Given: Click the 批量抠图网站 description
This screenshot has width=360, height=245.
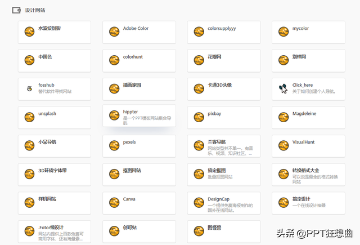Looking at the screenshot, I should click(220, 177).
